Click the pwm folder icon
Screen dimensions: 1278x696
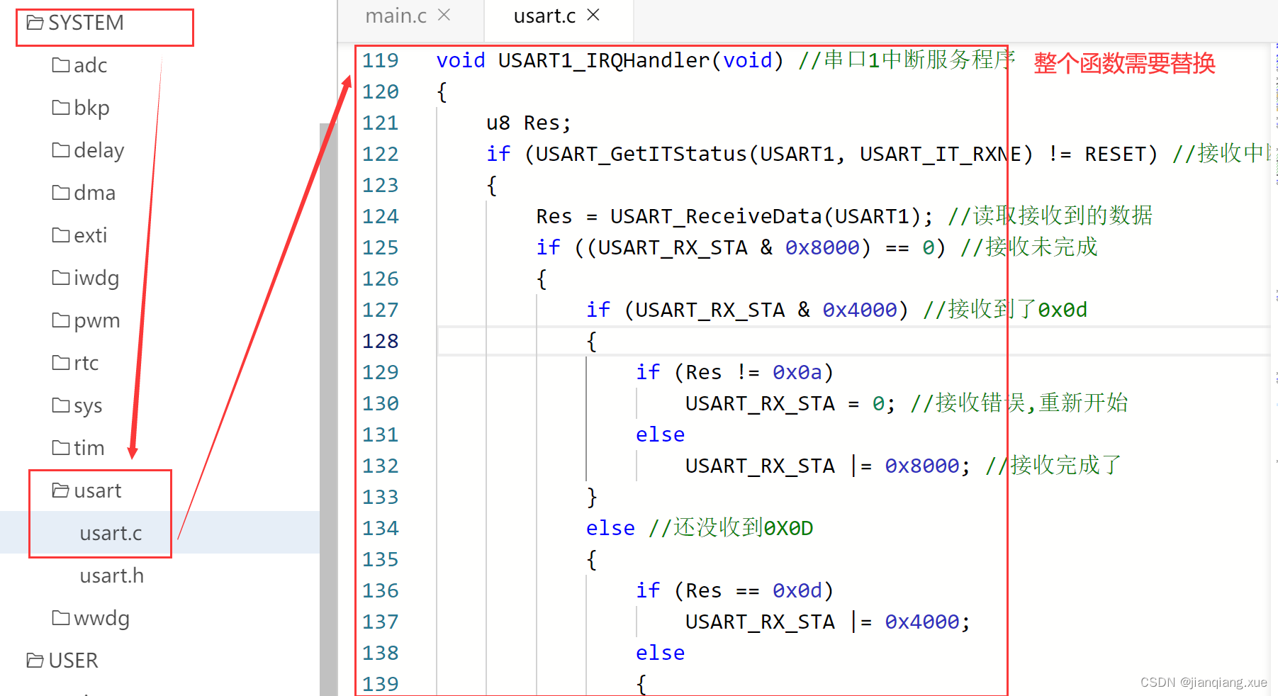point(61,320)
